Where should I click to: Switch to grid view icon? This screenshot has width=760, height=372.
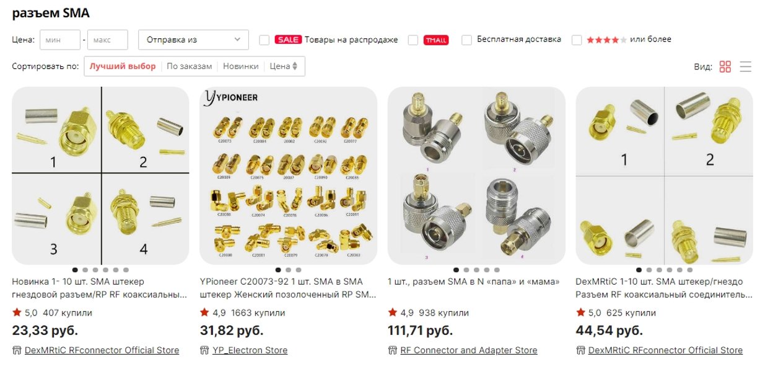725,66
